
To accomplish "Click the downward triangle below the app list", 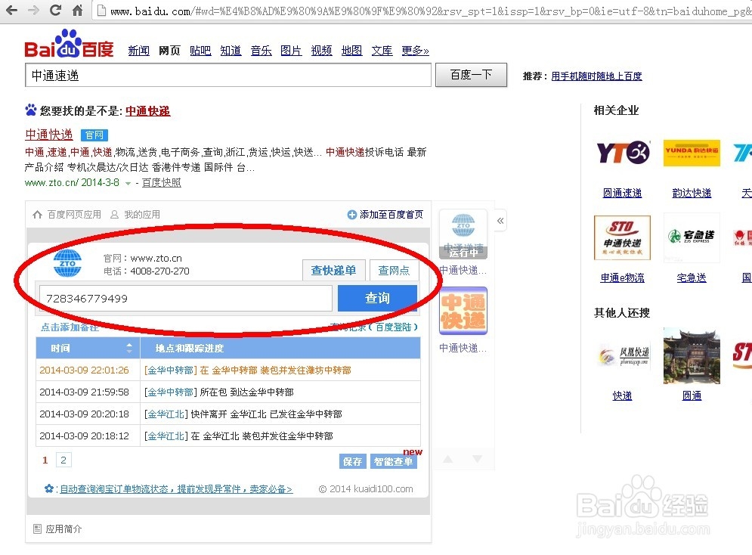I will tap(477, 459).
